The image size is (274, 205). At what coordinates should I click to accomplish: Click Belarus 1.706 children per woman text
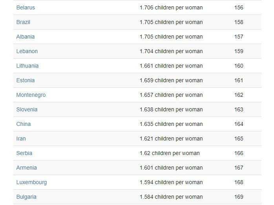click(171, 7)
